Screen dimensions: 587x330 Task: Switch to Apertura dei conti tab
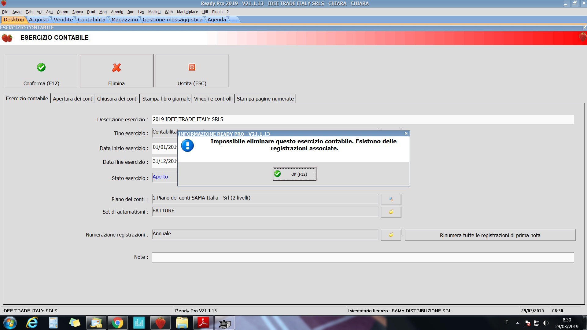[73, 99]
